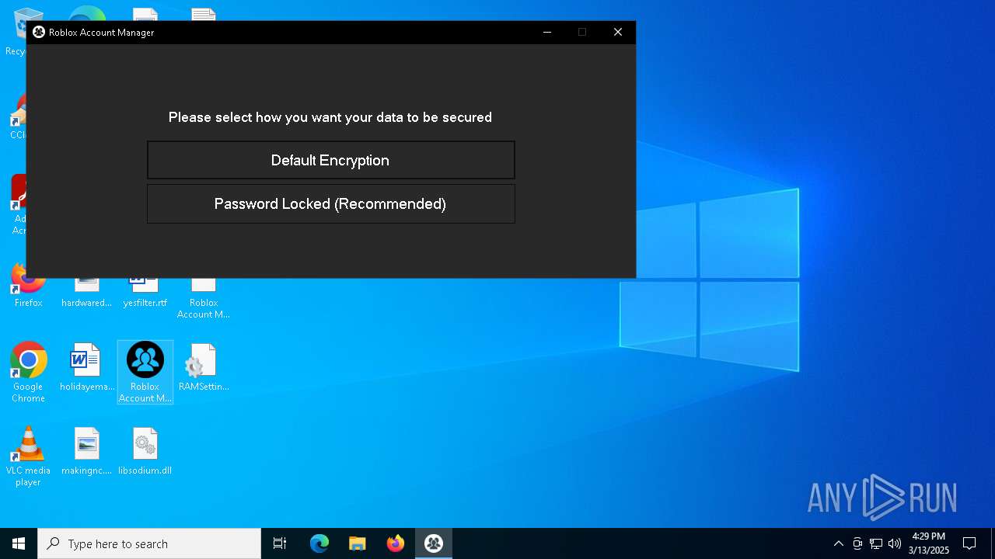
Task: Select Password Locked (Recommended) button
Action: click(330, 203)
